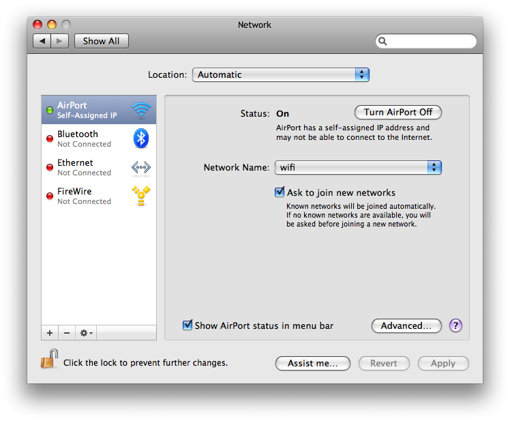Viewport: 510px width, 421px height.
Task: Go forward with the right arrow button
Action: click(x=59, y=41)
